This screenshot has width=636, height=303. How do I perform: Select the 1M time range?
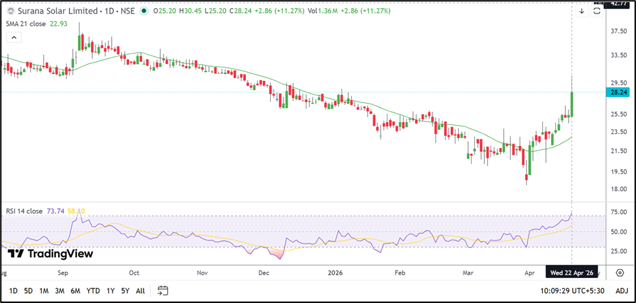click(x=43, y=291)
